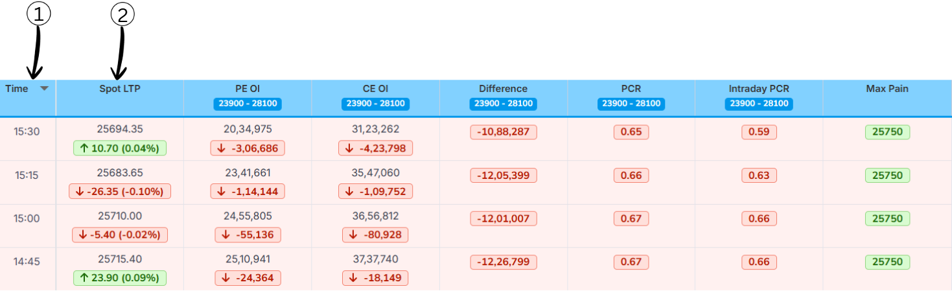Click the PE OI strike range badge
The width and height of the screenshot is (952, 291).
pos(248,104)
